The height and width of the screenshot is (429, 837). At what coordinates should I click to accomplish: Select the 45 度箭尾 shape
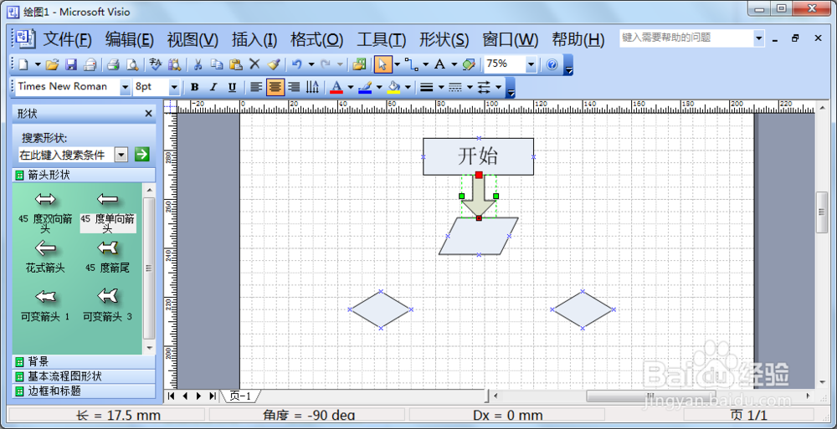[x=108, y=257]
